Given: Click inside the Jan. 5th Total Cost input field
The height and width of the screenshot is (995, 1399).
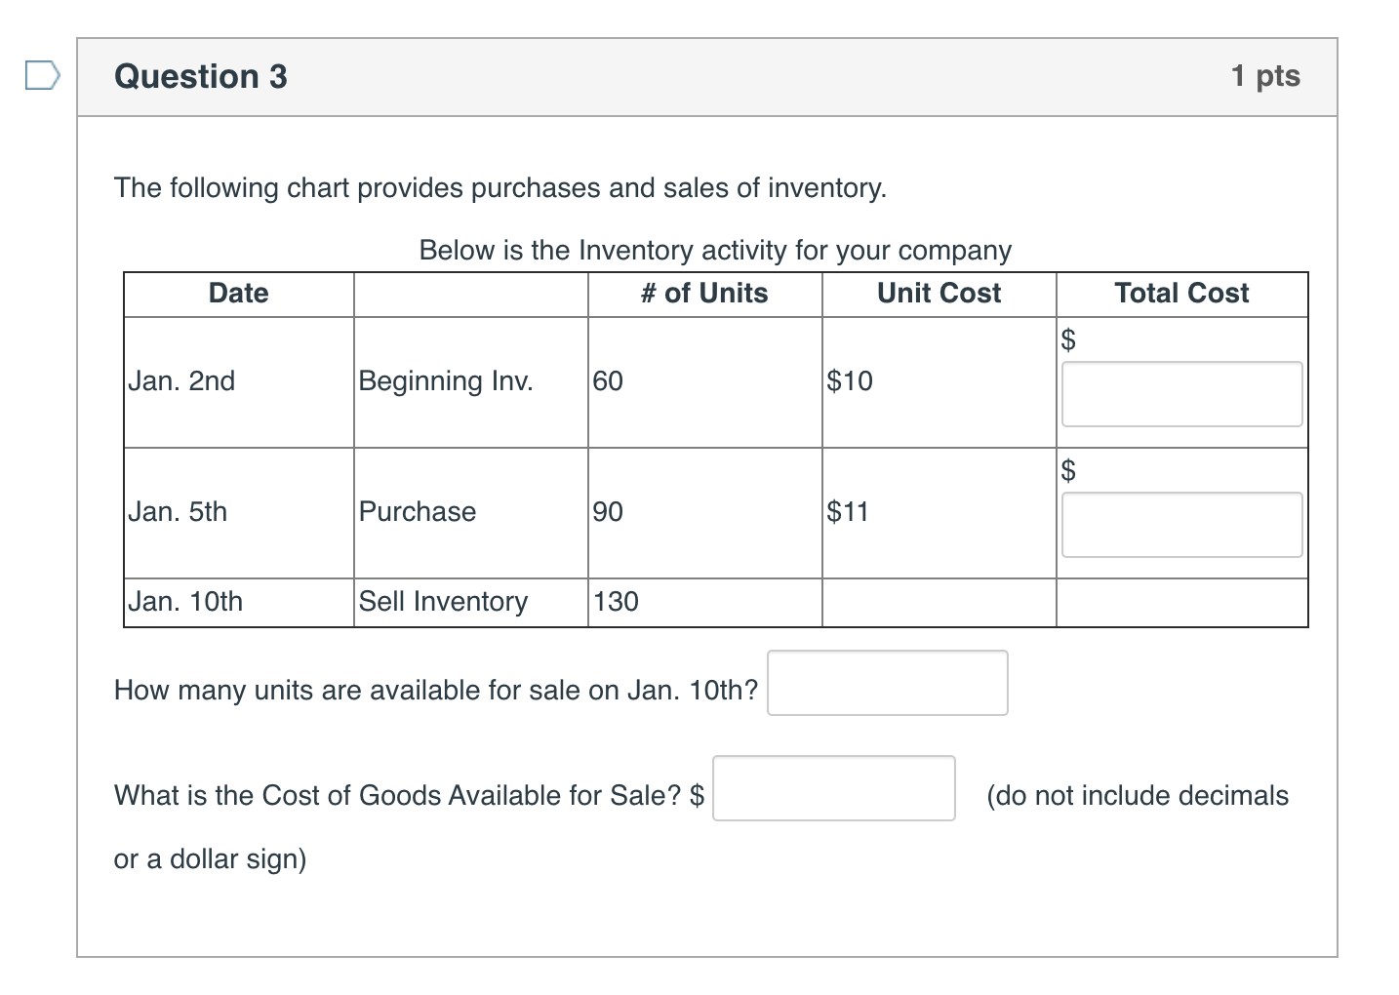Looking at the screenshot, I should pyautogui.click(x=1181, y=525).
